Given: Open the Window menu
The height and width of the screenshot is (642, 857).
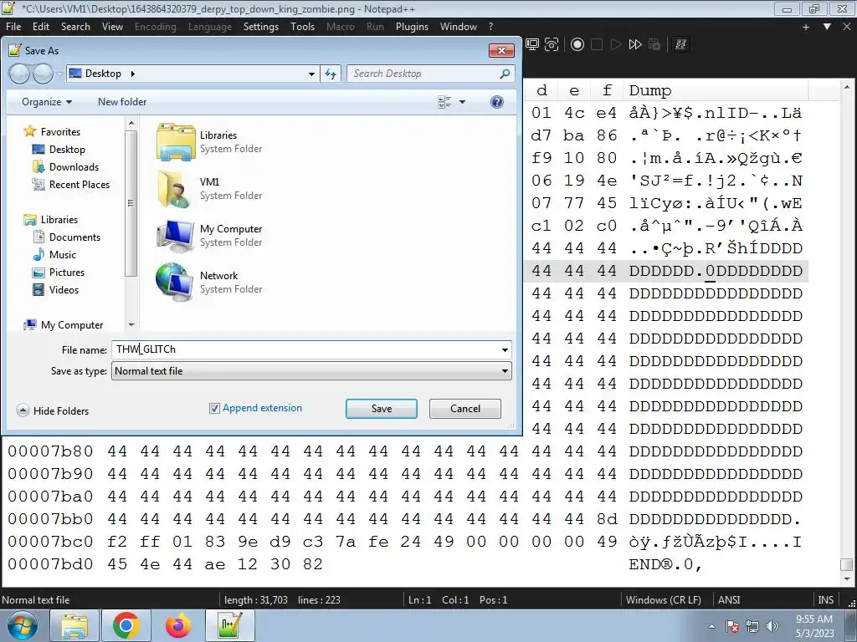Looking at the screenshot, I should pyautogui.click(x=459, y=27).
